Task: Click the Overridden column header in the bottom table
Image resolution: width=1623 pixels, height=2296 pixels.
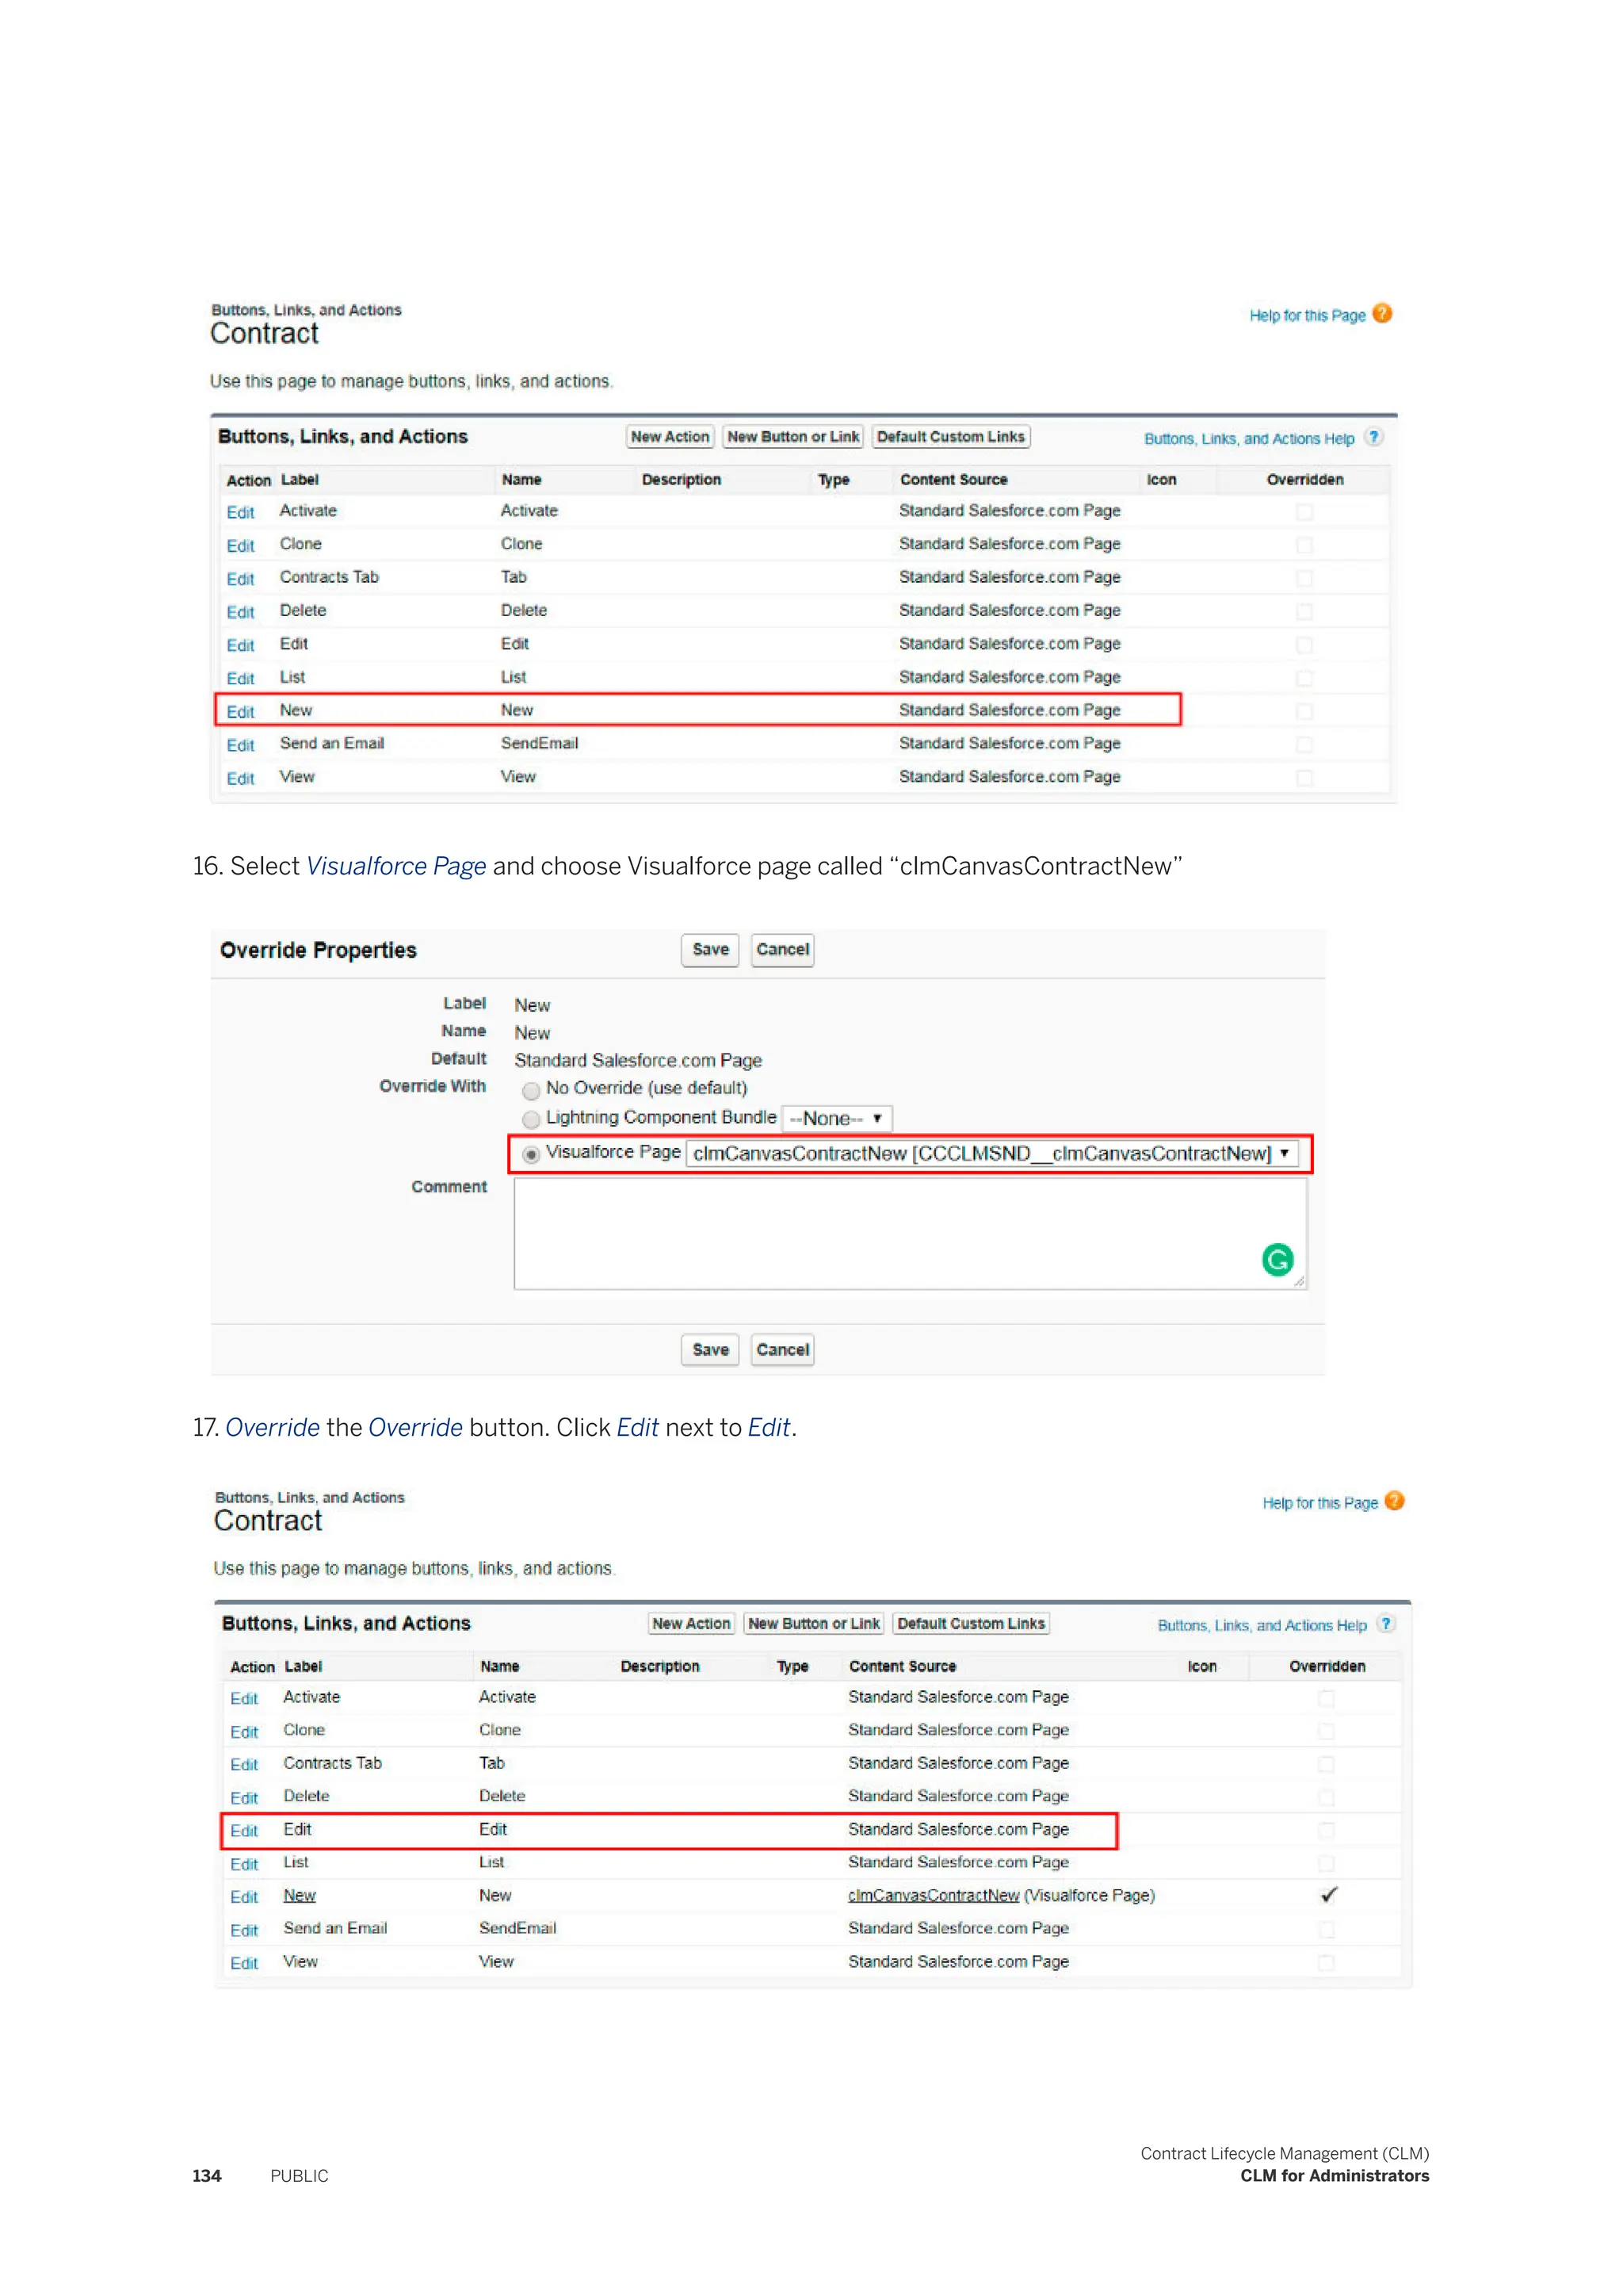Action: 1326,1666
